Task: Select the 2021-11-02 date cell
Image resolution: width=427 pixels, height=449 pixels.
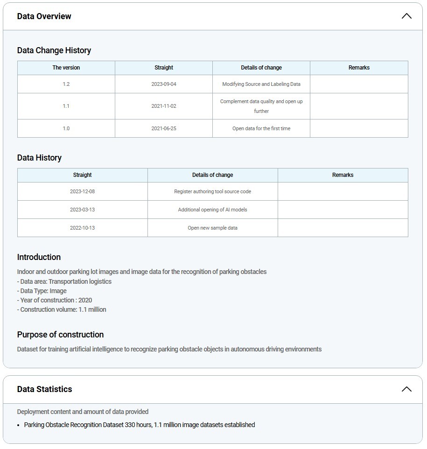Action: pyautogui.click(x=164, y=106)
